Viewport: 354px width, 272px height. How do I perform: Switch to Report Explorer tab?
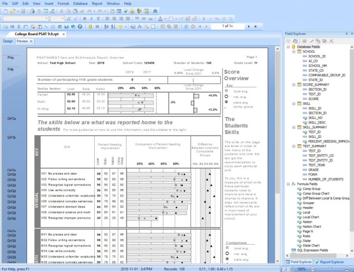point(328,262)
